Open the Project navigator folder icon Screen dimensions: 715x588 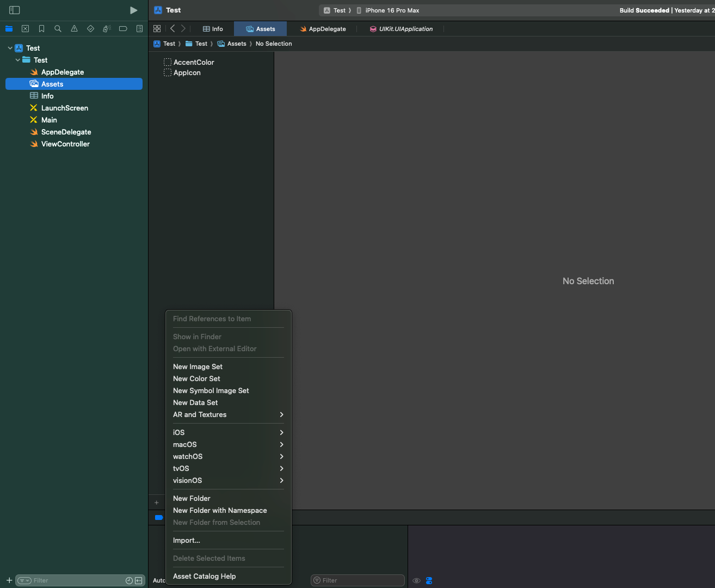9,29
